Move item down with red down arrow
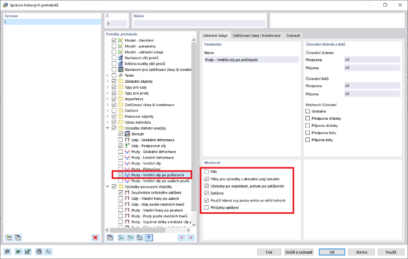 coord(191,238)
